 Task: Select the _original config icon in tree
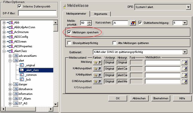point(22,65)
